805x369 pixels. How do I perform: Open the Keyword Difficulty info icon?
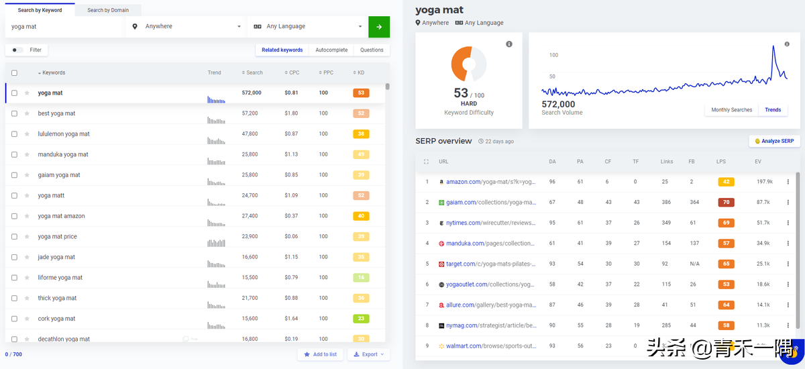click(x=509, y=44)
